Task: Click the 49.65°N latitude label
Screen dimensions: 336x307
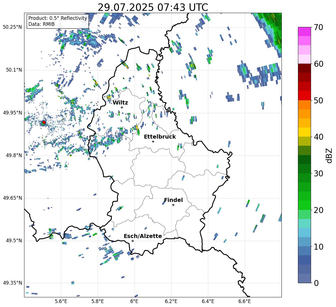Action: (x=13, y=198)
